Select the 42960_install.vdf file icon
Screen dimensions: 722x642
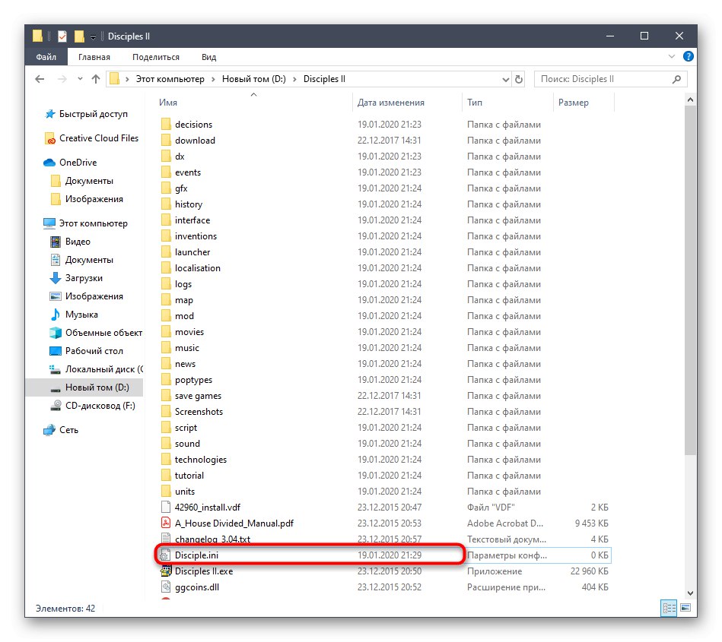click(x=165, y=508)
